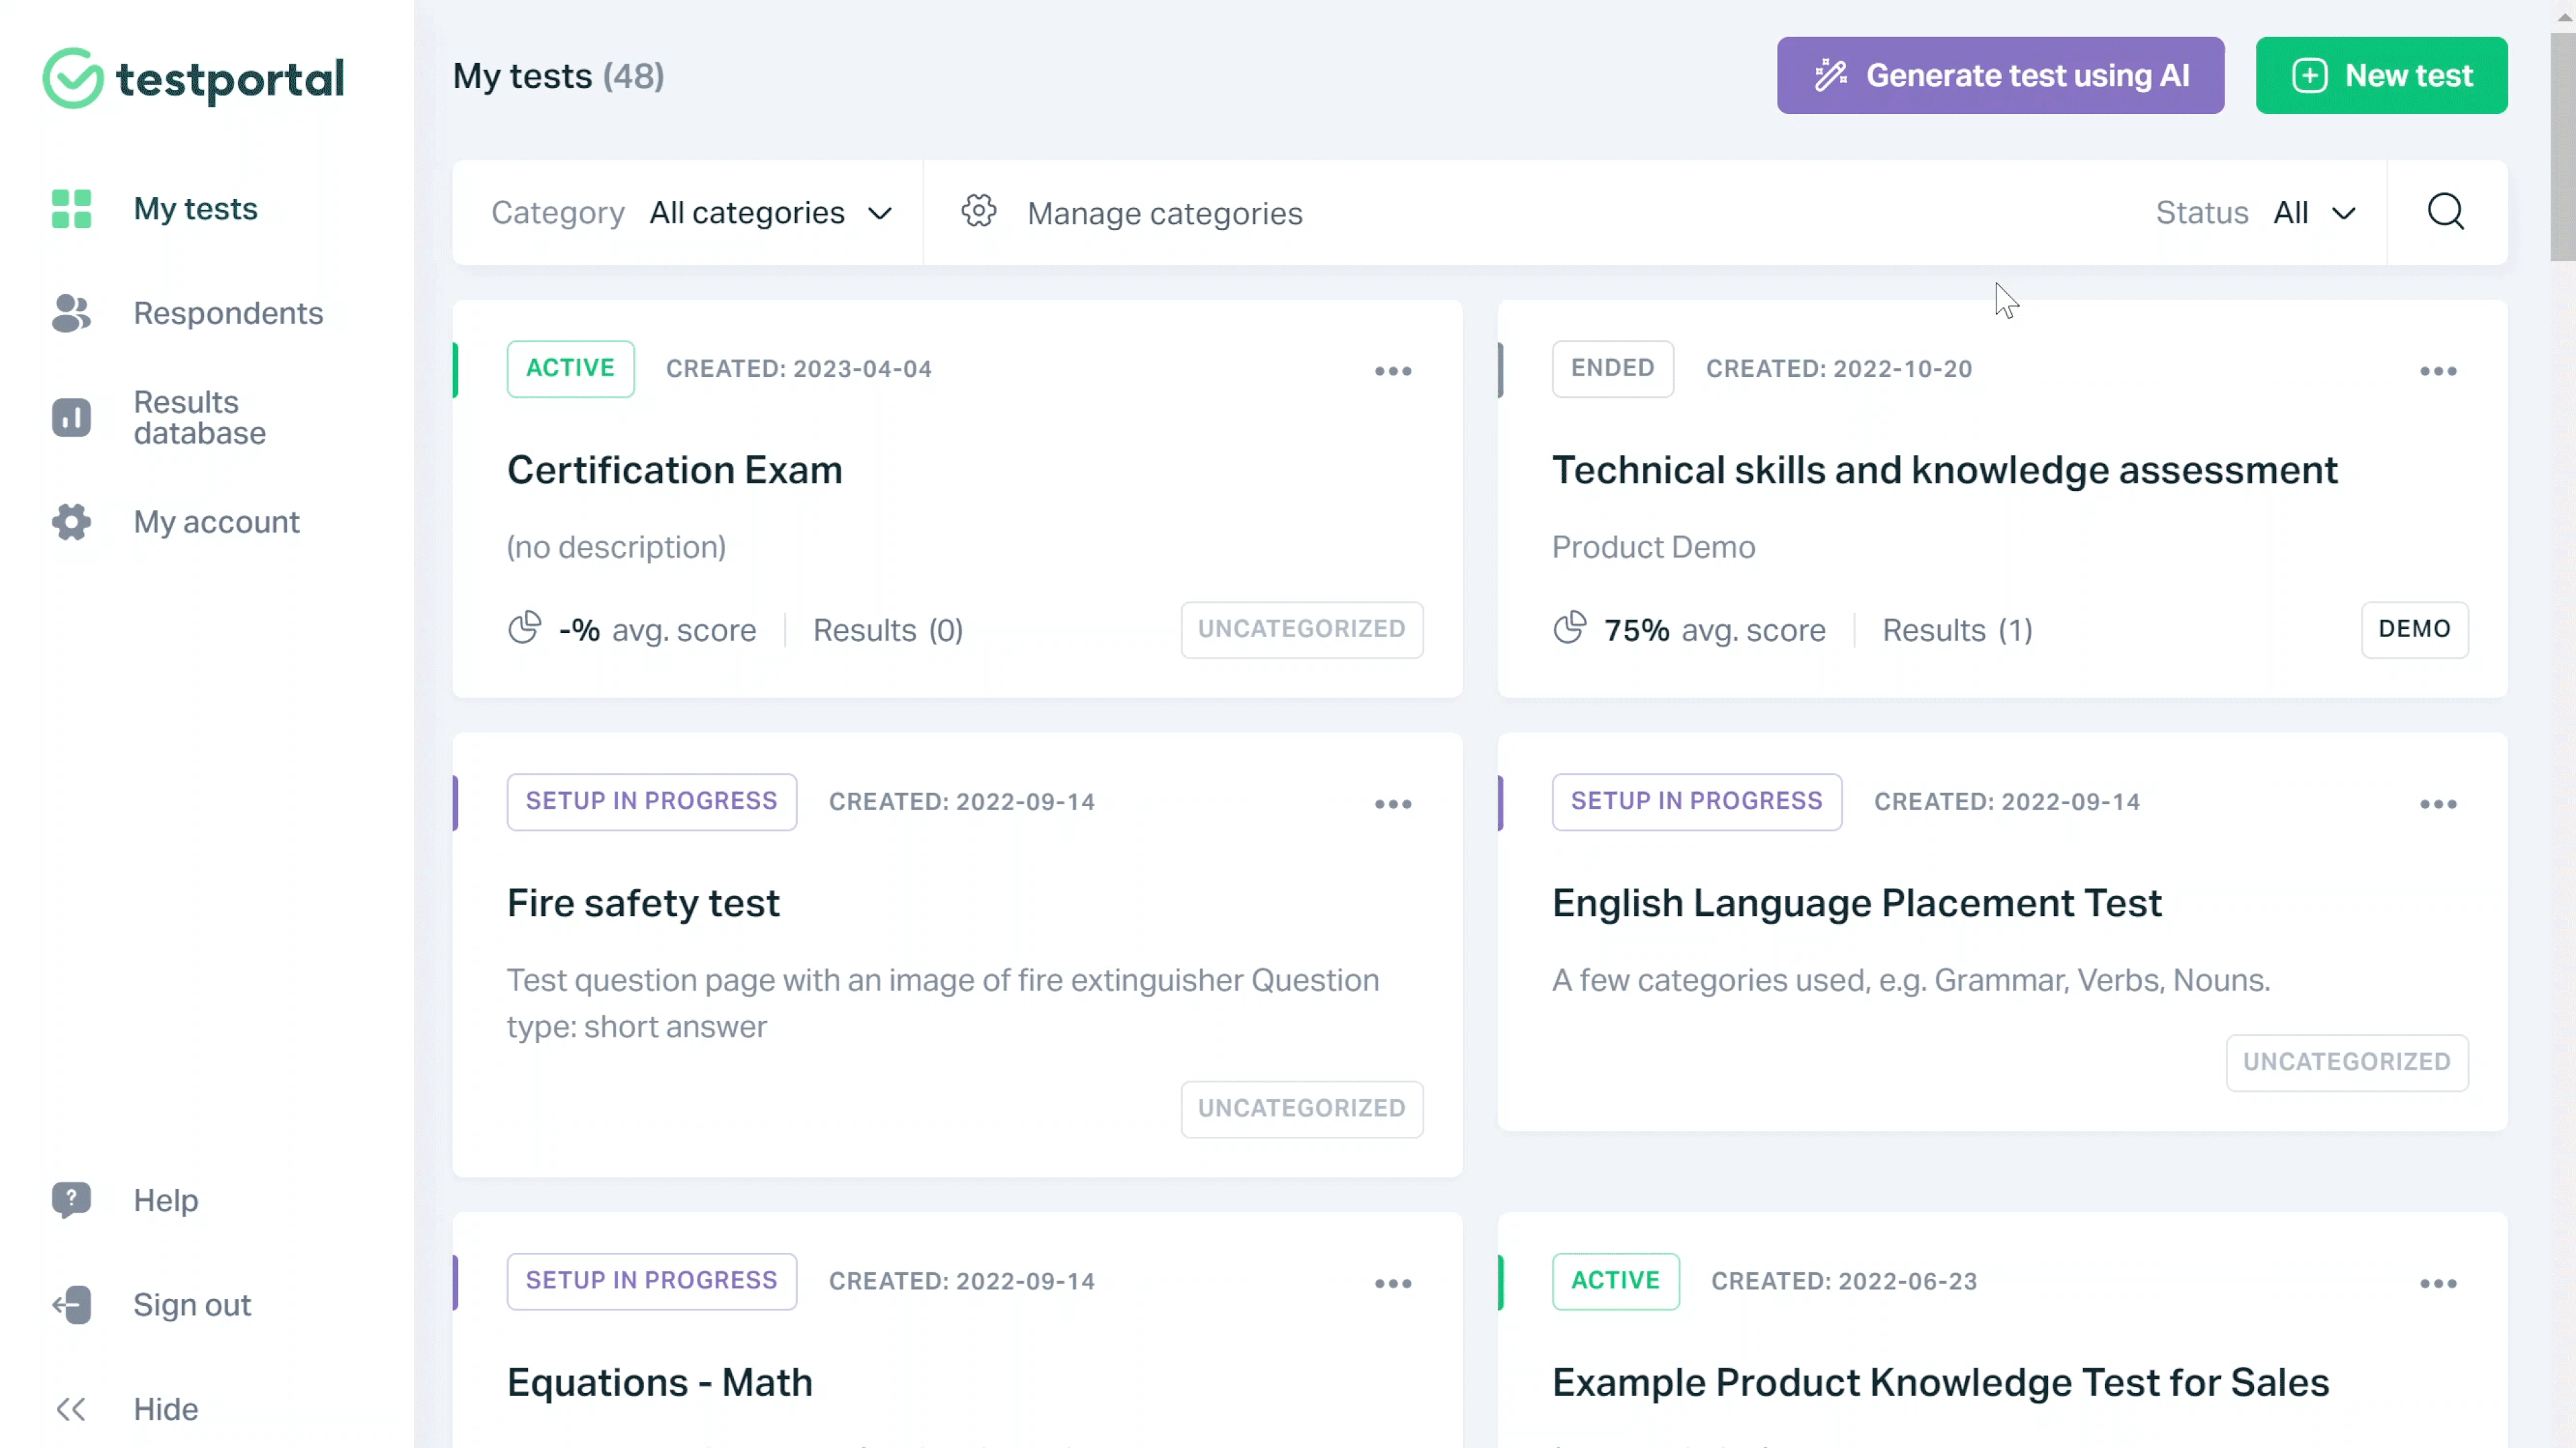Select the My tests grid icon

coord(71,209)
